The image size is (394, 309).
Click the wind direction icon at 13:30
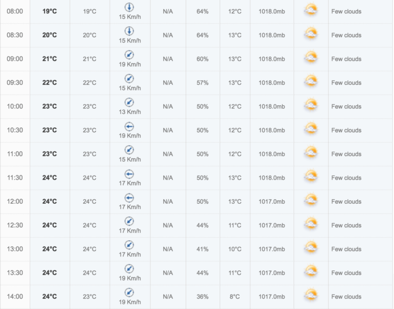[x=129, y=269]
